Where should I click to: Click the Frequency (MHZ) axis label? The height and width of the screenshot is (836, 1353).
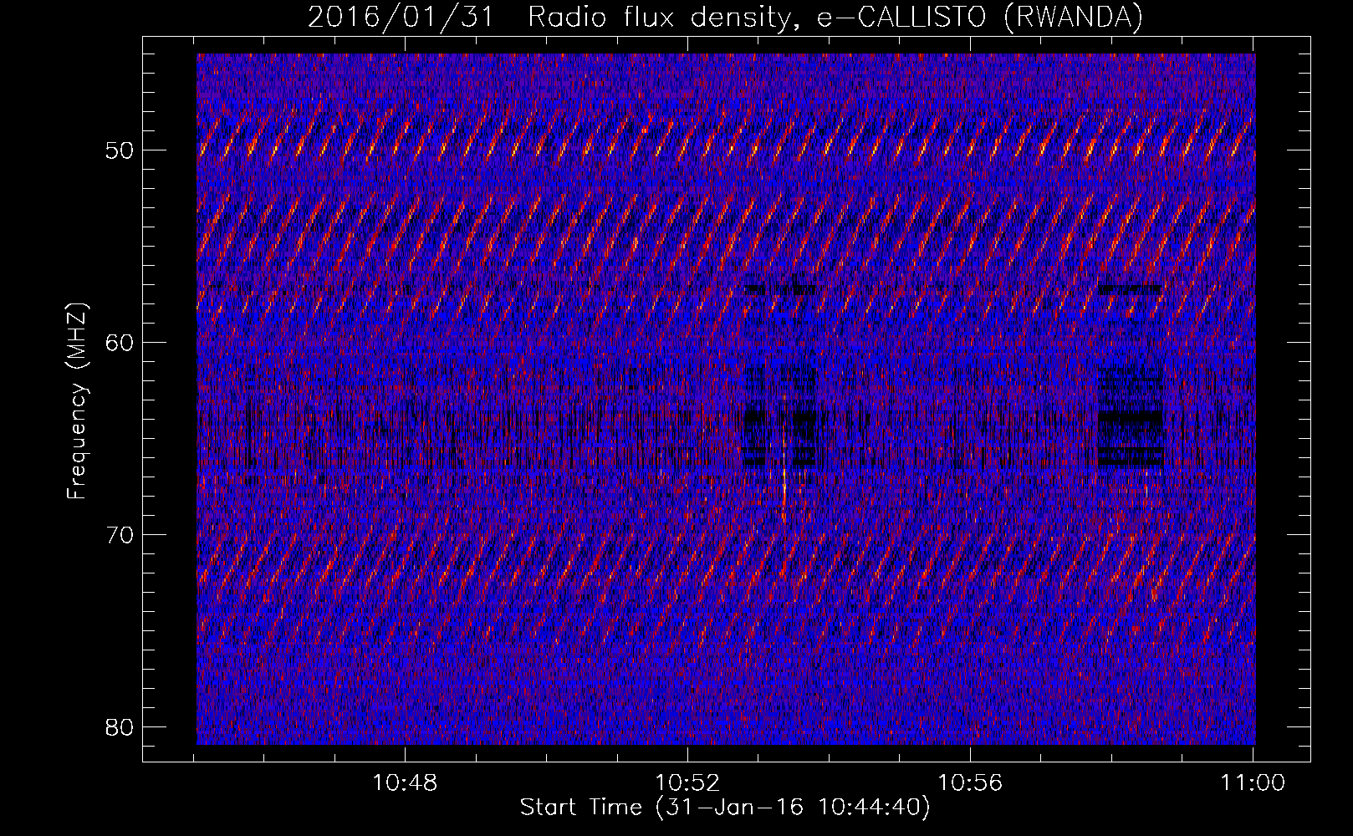(x=77, y=401)
